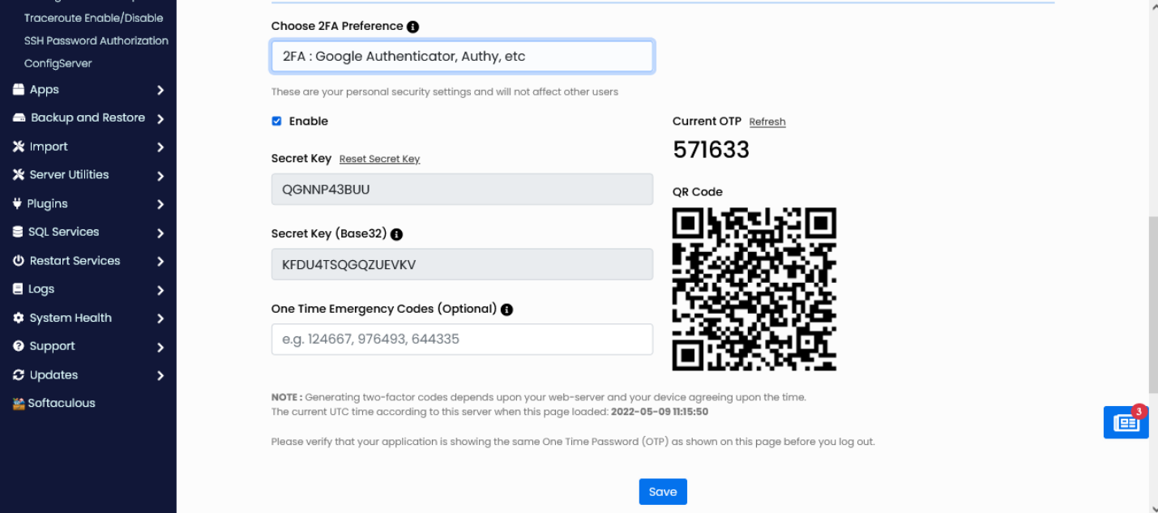
Task: Click the Apps grid icon in sidebar
Action: pos(18,89)
